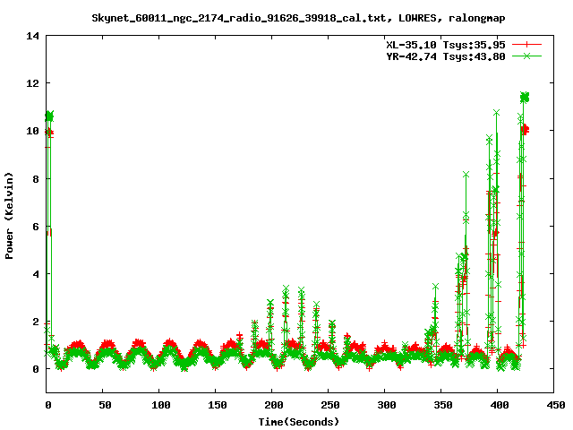573x430 pixels.
Task: Click x-axis tick label 50
Action: [105, 405]
